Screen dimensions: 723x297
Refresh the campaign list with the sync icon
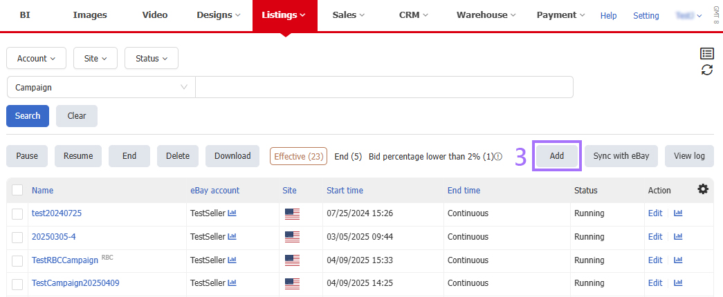[707, 70]
